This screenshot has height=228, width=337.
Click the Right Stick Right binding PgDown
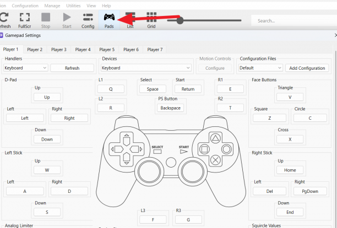(310, 191)
